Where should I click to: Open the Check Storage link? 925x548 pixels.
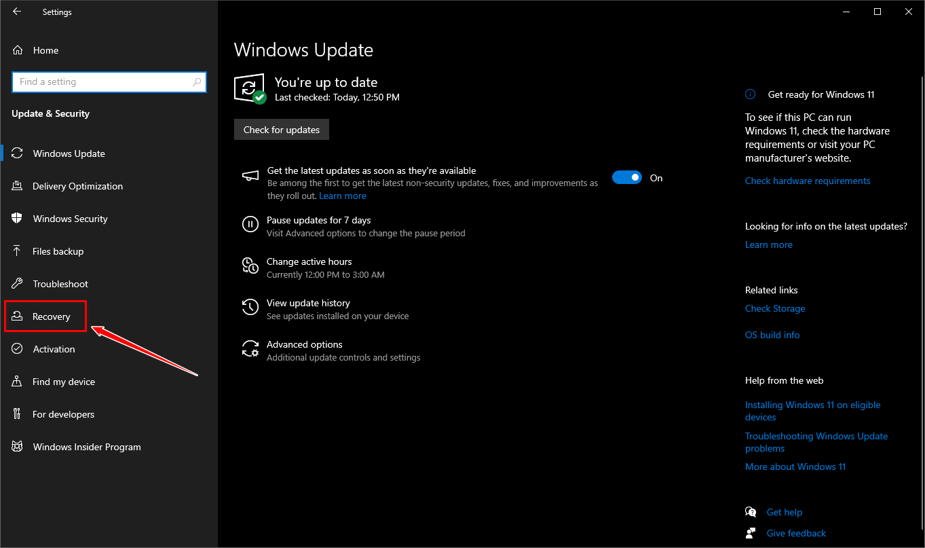pos(775,308)
